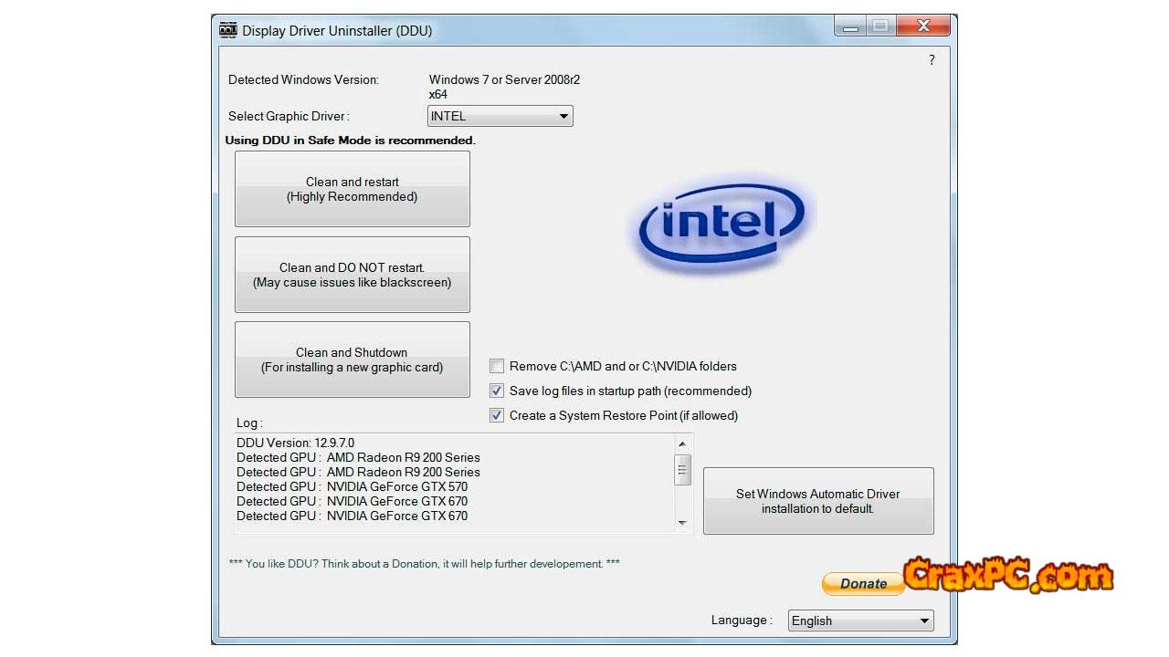Click the yellow Donate button
The image size is (1169, 657).
pos(862,584)
